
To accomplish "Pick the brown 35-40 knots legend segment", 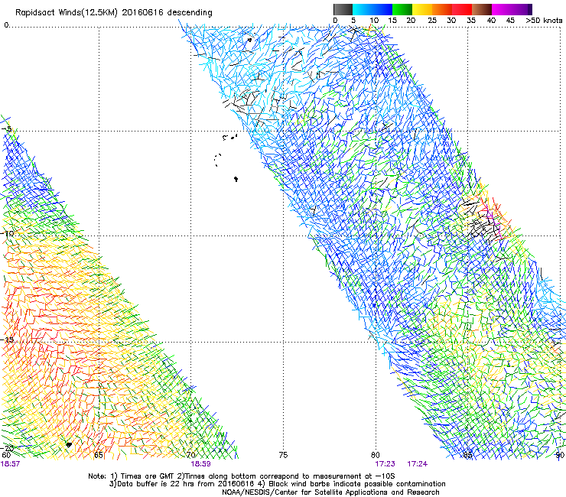I will [482, 9].
